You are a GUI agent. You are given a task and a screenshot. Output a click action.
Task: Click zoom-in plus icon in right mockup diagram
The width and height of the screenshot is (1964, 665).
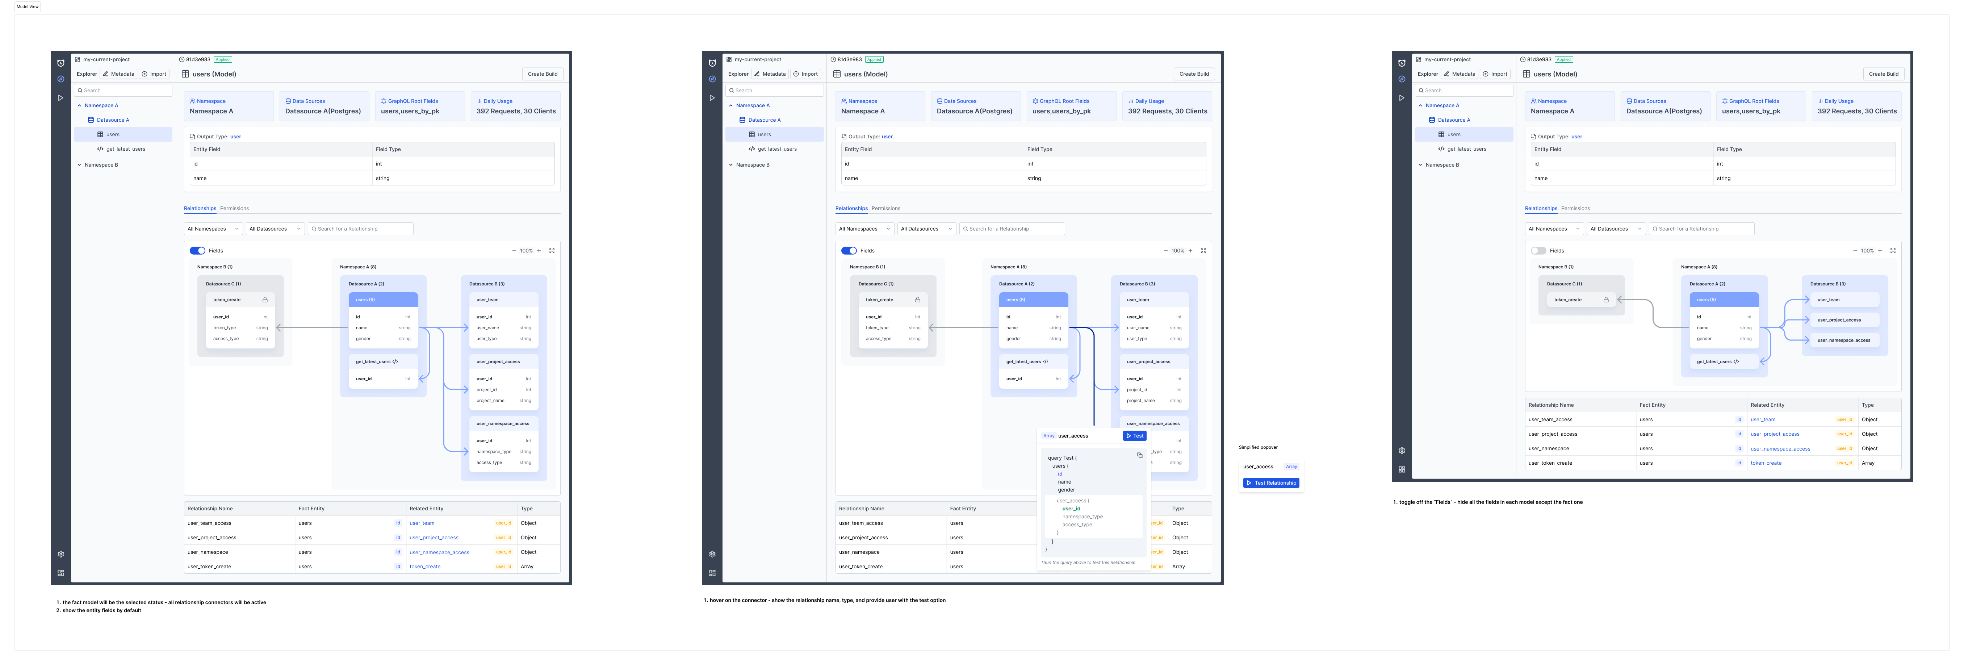1879,251
